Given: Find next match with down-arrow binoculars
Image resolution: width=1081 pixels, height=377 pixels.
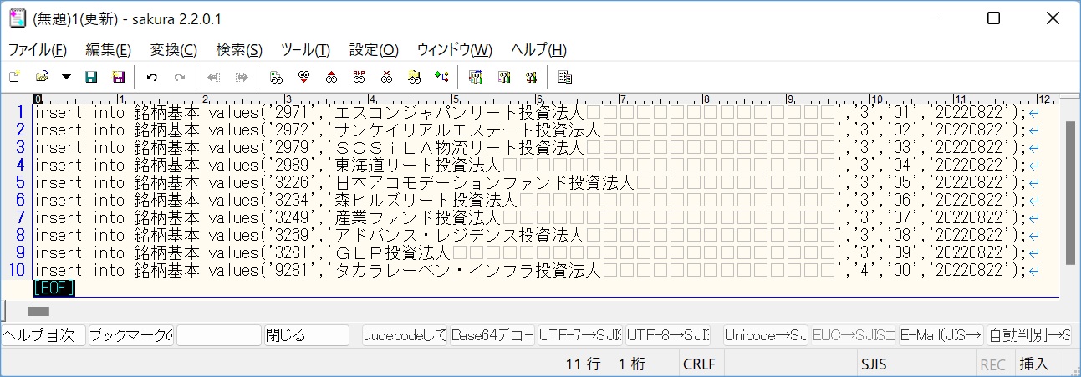Looking at the screenshot, I should 303,77.
